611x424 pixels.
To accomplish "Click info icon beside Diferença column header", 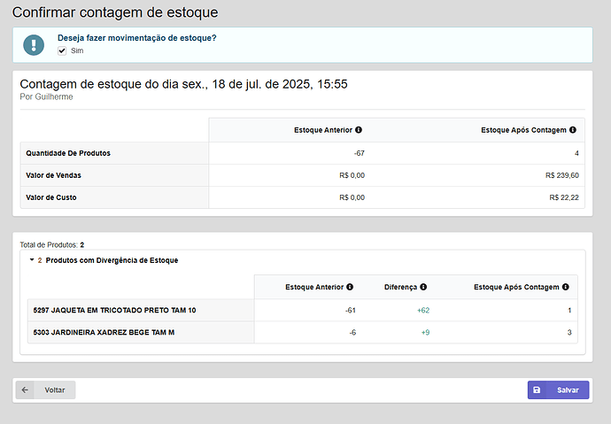I will [423, 288].
